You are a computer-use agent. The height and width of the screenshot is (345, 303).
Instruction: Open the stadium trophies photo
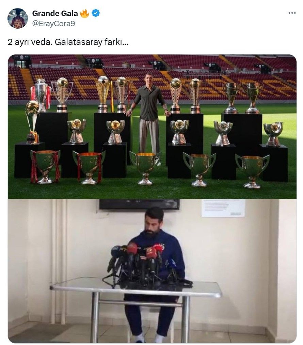[152, 126]
